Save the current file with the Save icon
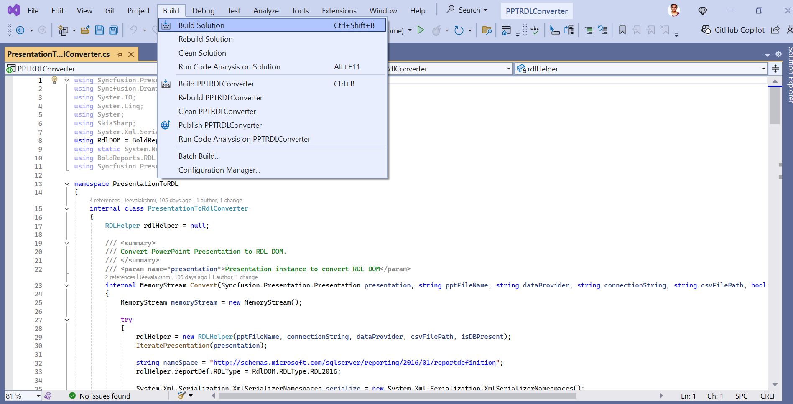793x404 pixels. click(x=99, y=30)
